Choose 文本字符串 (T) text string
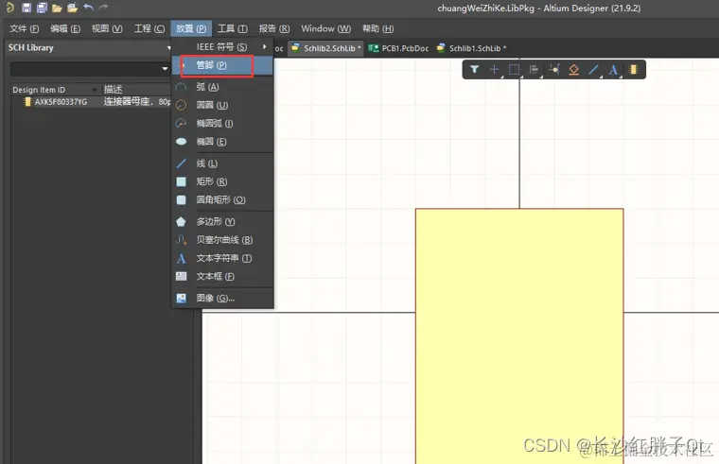Viewport: 719px width, 464px height. pyautogui.click(x=222, y=258)
